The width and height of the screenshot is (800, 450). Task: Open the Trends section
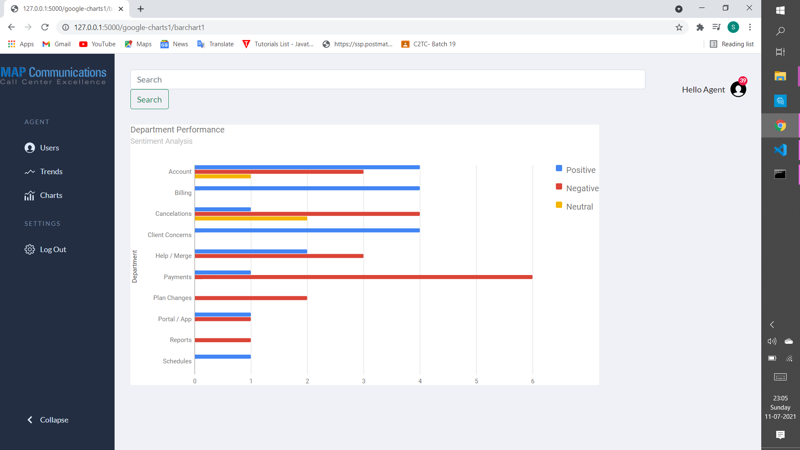tap(52, 171)
